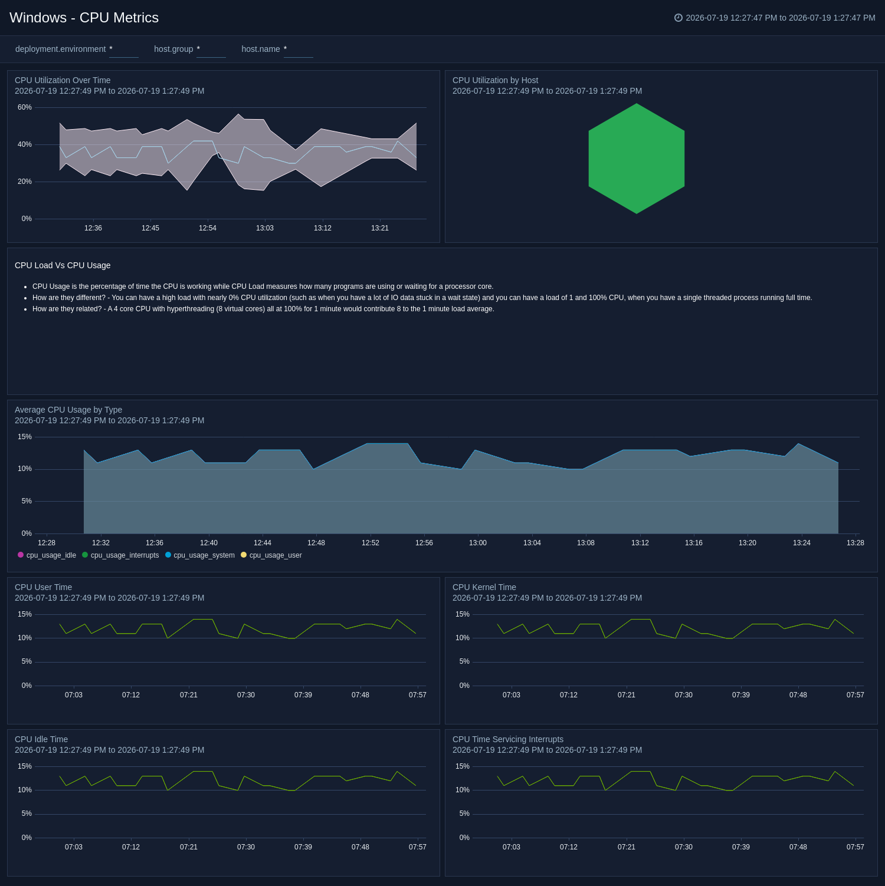
Task: Click the Windows - CPU Metrics dashboard title
Action: pos(84,18)
